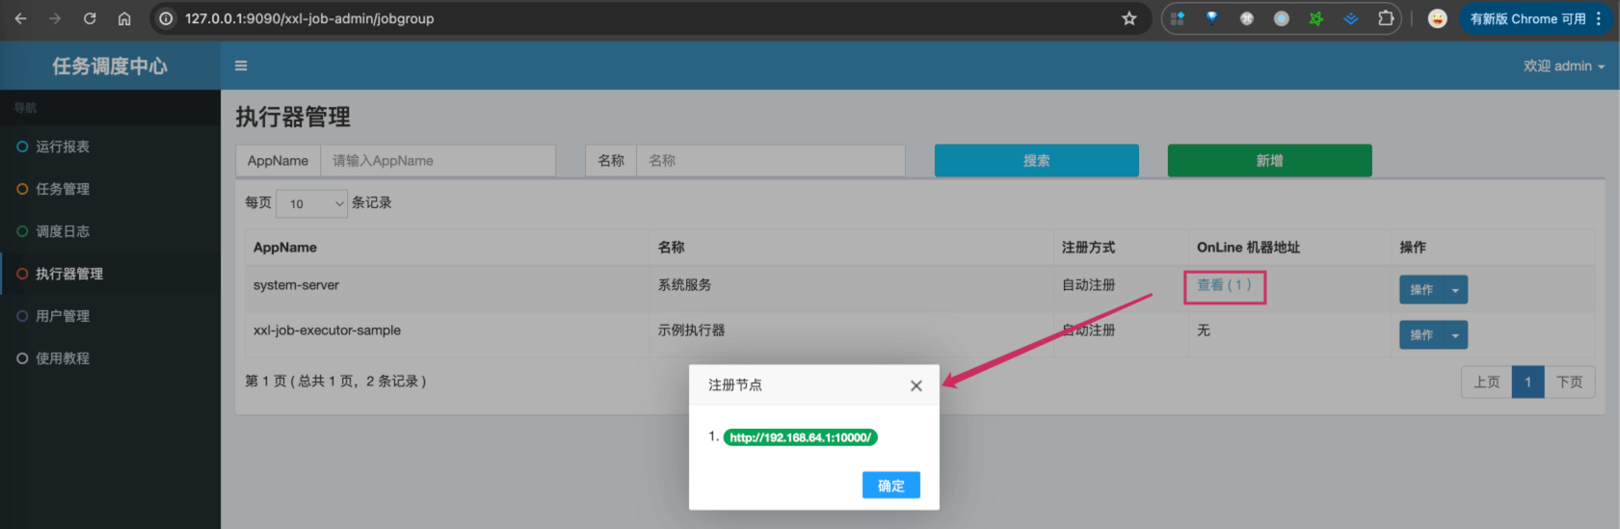Expand the 操作 dropdown for system-server
Screen dimensions: 1620x529
[1454, 290]
